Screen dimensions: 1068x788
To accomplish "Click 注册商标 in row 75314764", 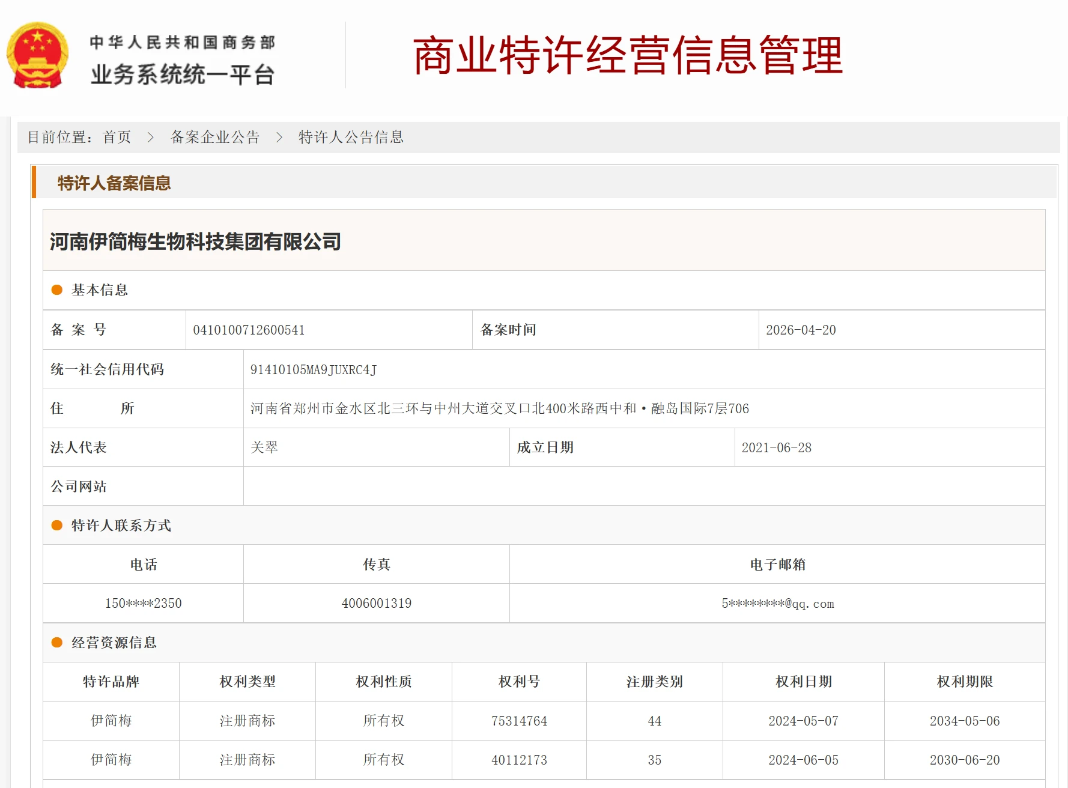I will pos(247,721).
